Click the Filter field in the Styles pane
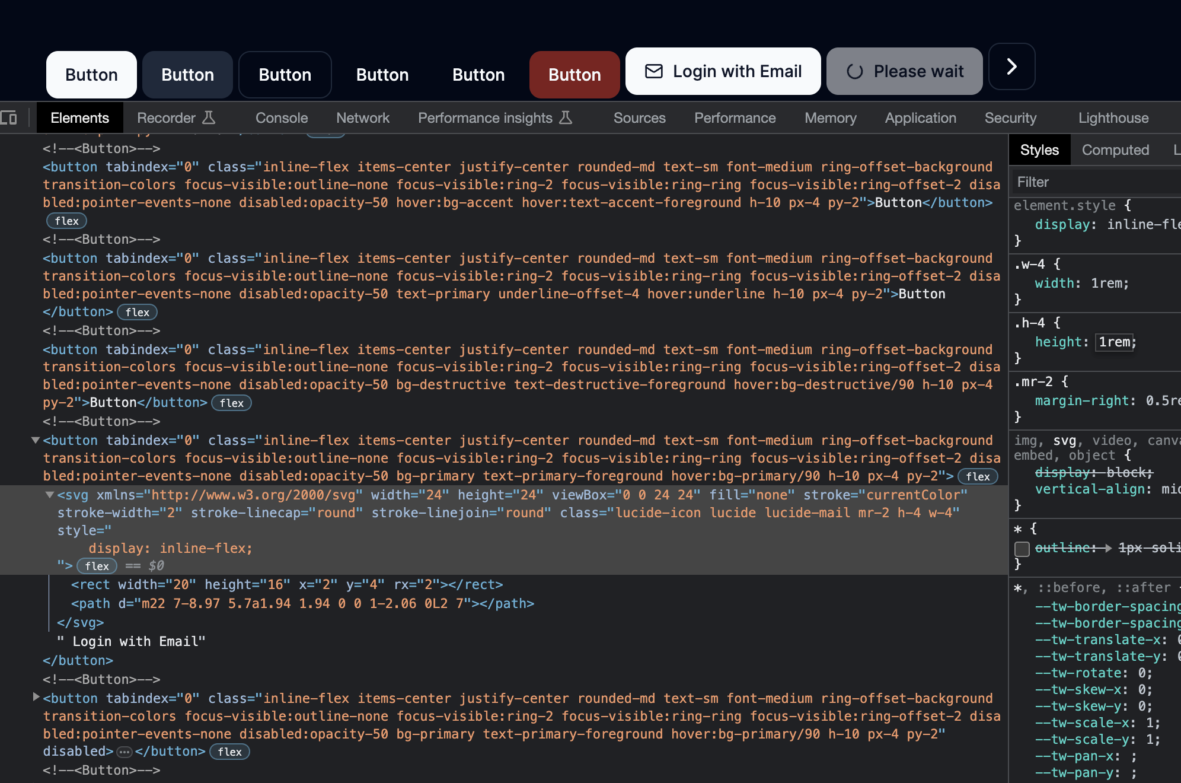1181x783 pixels. pos(1094,182)
